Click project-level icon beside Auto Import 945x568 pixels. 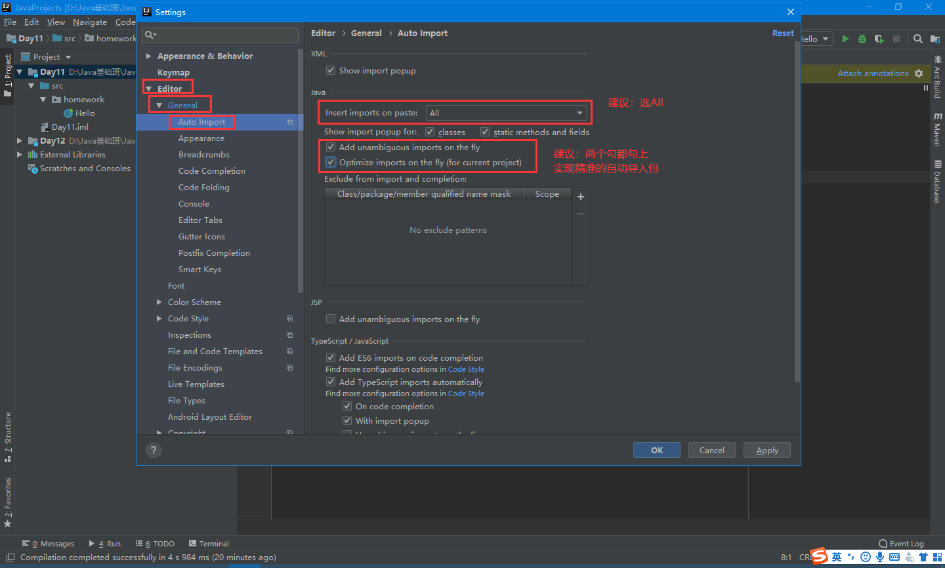point(289,122)
